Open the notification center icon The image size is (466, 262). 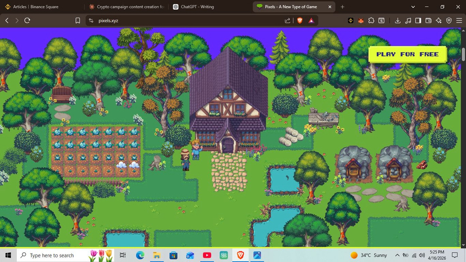click(455, 255)
